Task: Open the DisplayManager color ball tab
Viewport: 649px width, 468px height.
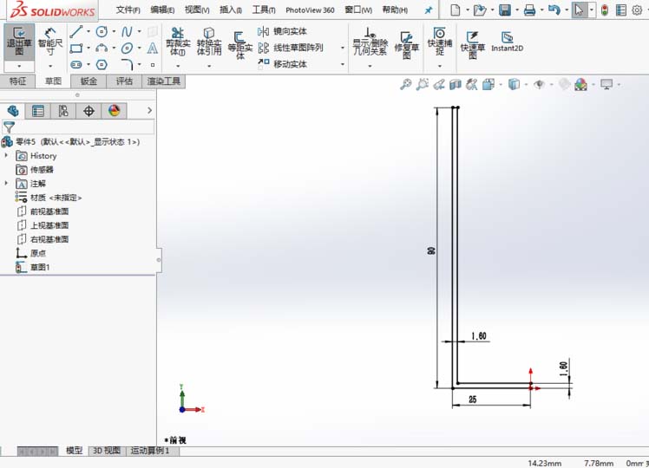Action: [114, 111]
